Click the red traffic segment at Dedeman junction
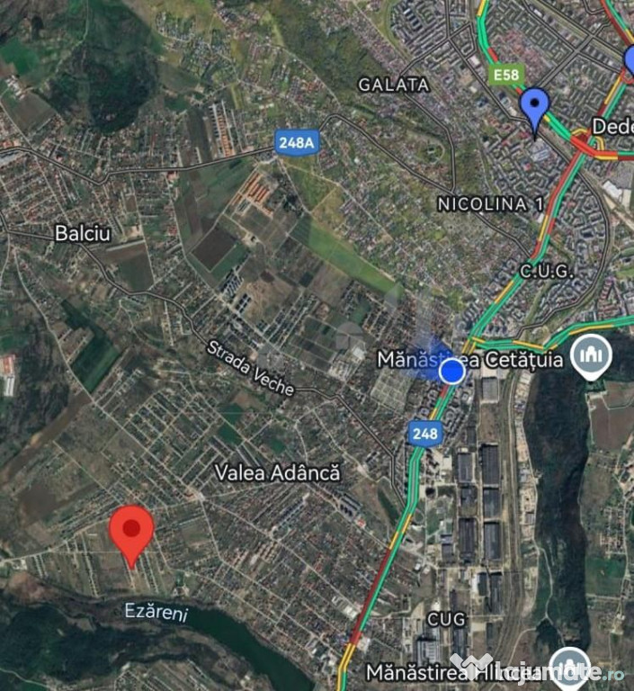 [586, 147]
